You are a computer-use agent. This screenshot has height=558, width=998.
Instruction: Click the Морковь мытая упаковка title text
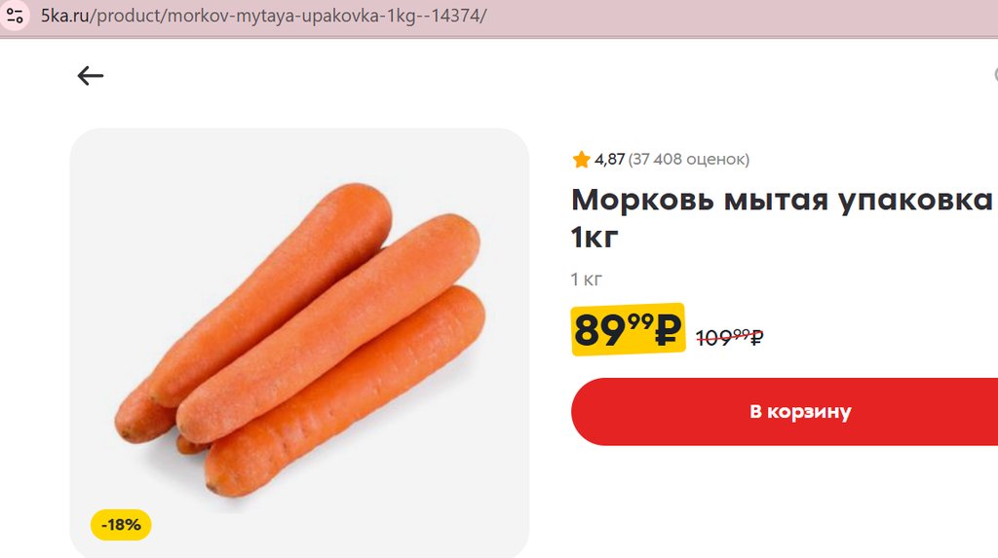click(x=781, y=200)
